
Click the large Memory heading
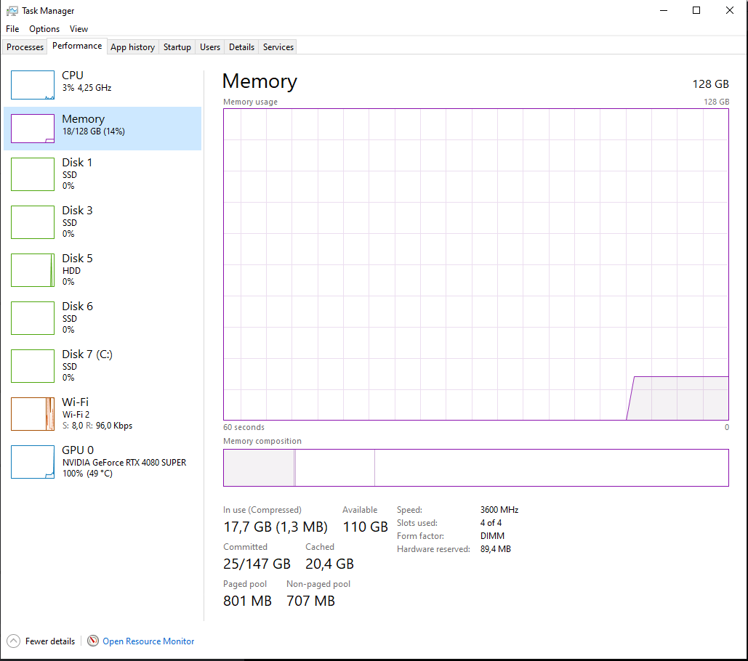point(260,81)
